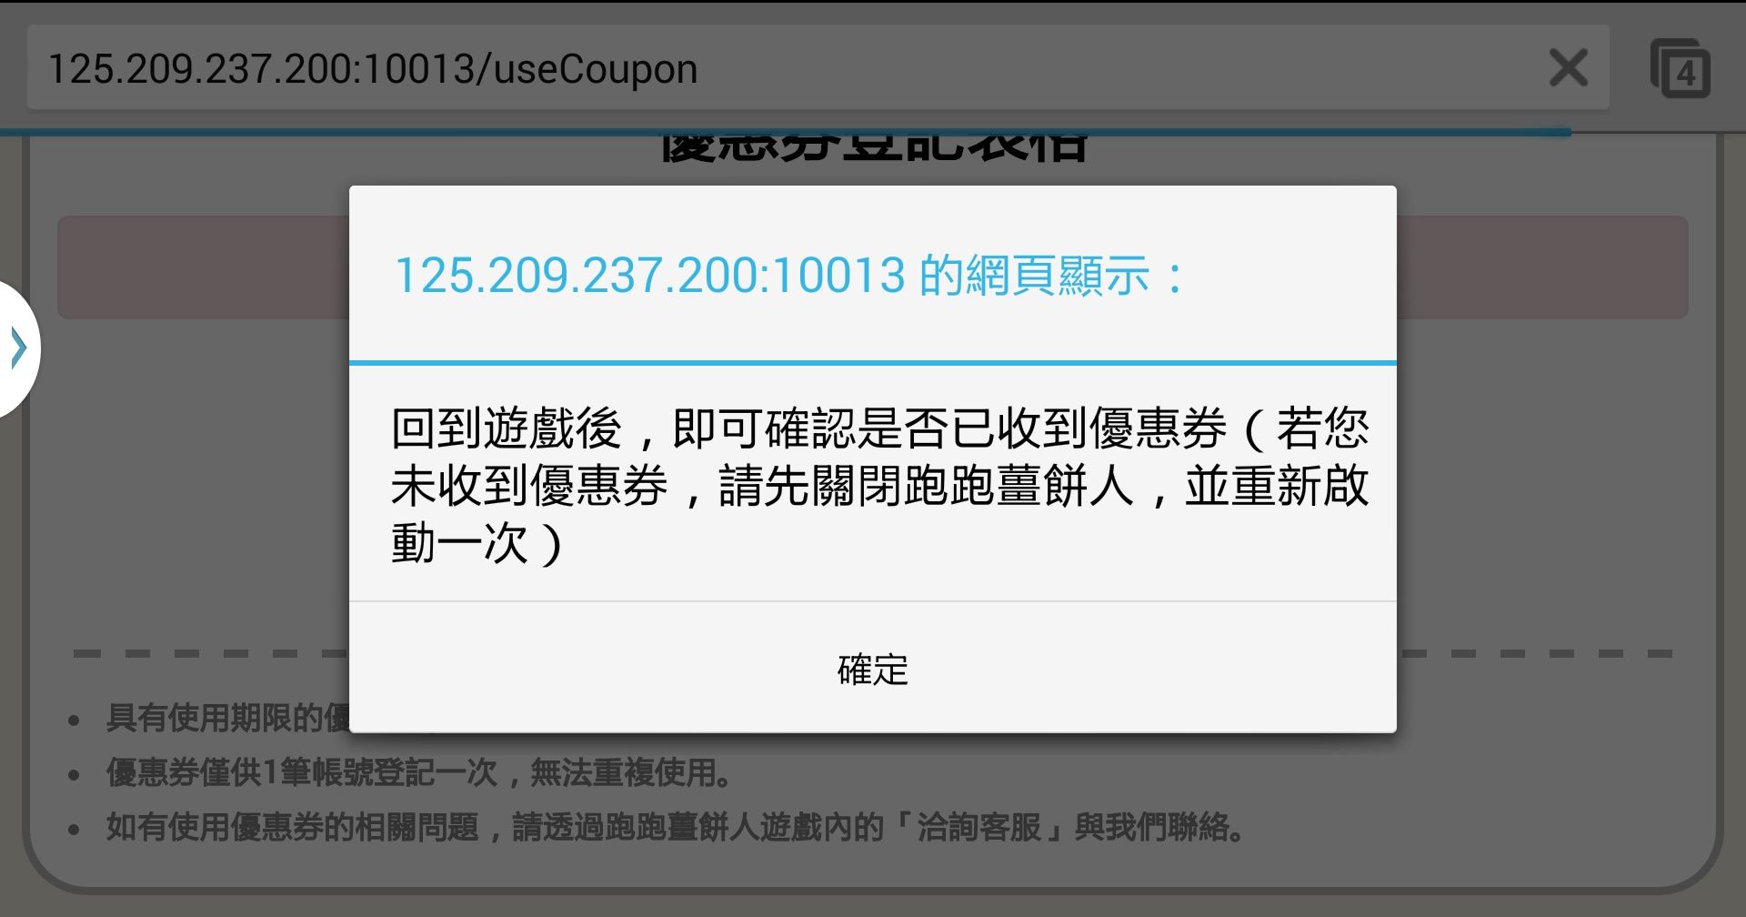Tap the dialog's last line 動一次）
The height and width of the screenshot is (917, 1746).
coord(478,544)
